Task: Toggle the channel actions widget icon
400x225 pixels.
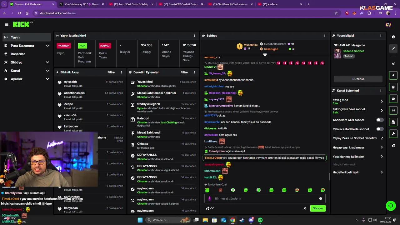Action: (x=393, y=122)
